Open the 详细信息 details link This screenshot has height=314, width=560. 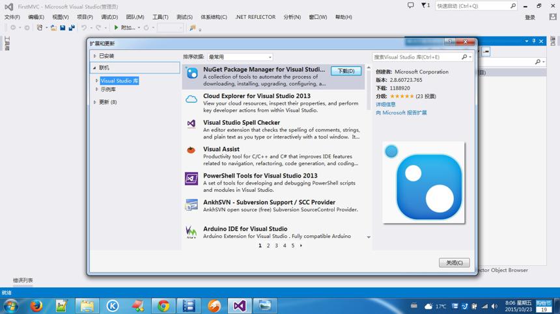385,105
